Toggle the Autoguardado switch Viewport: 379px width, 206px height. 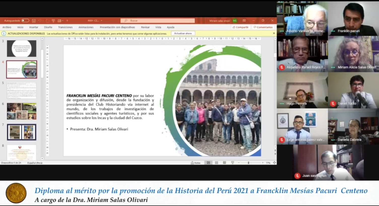tap(25, 21)
